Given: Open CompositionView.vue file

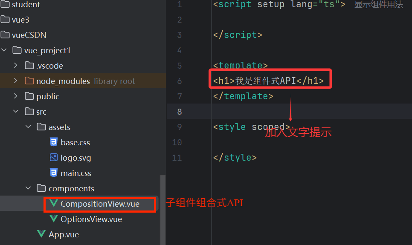Looking at the screenshot, I should point(100,204).
